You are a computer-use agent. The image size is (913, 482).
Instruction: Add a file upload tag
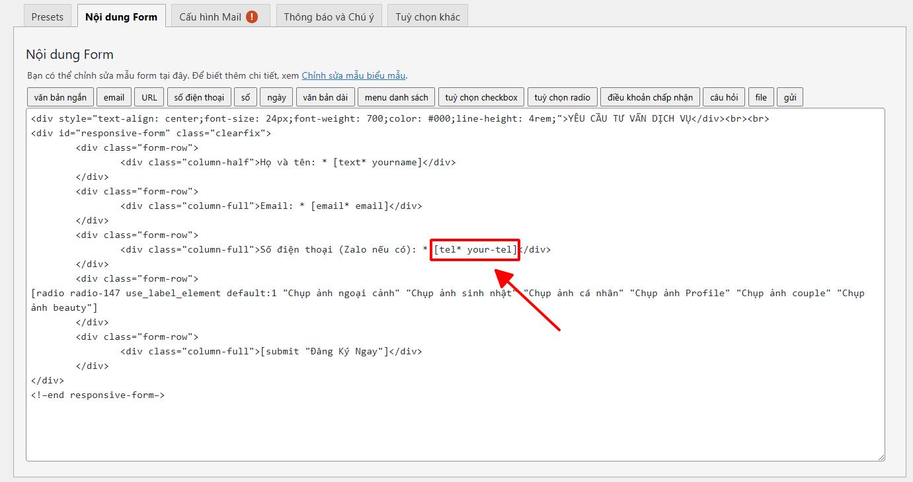(x=761, y=97)
